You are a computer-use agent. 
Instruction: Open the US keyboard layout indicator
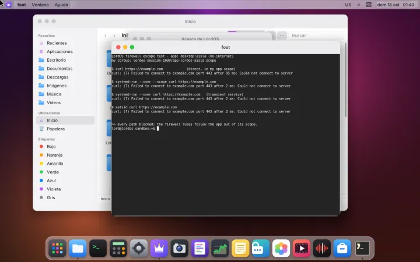coord(348,5)
